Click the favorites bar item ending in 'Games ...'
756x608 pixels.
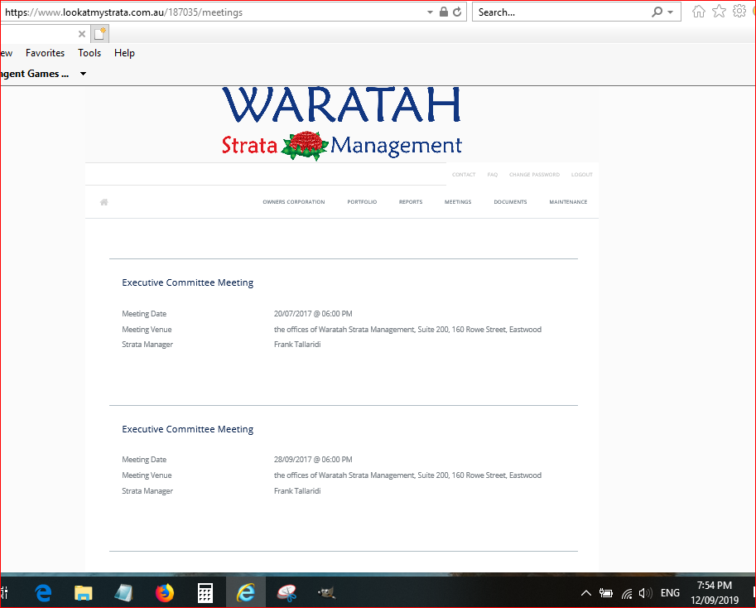coord(35,74)
